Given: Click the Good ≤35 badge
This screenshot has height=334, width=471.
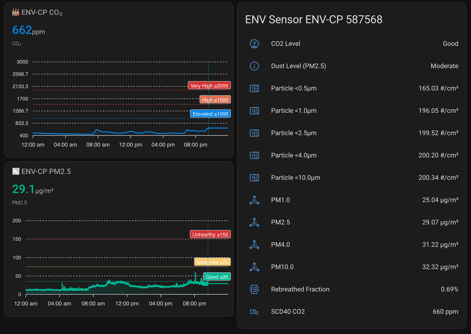Looking at the screenshot, I should click(216, 276).
